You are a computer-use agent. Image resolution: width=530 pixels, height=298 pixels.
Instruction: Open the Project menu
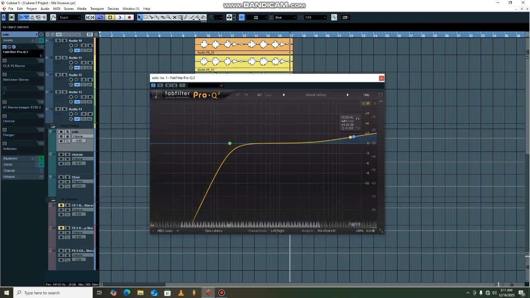point(31,9)
